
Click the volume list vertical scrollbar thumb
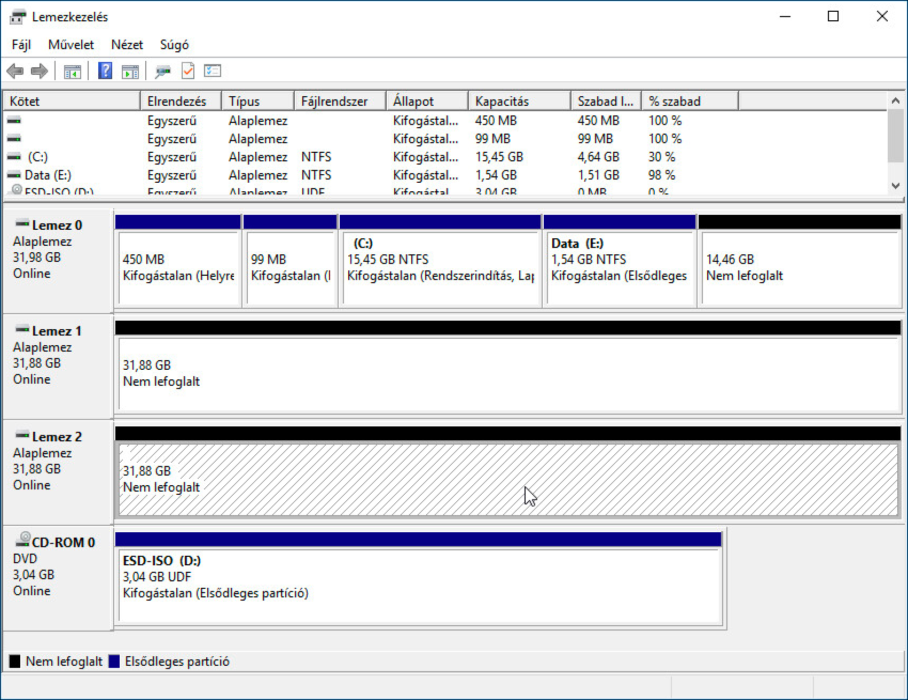click(896, 135)
